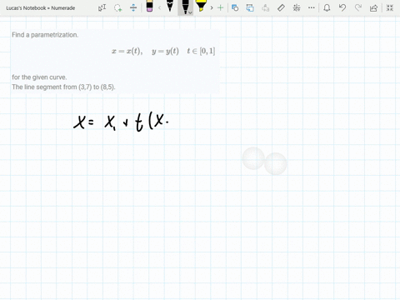Exit full screen mode
Image resolution: width=400 pixels, height=300 pixels.
click(390, 7)
